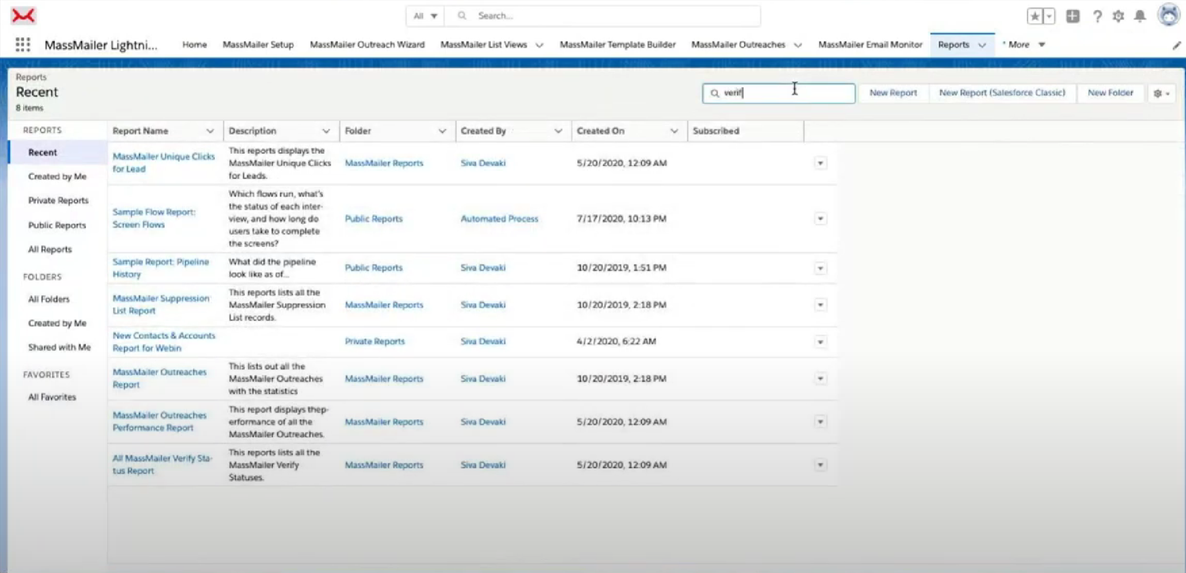Open the Private Reports folder link

[375, 342]
